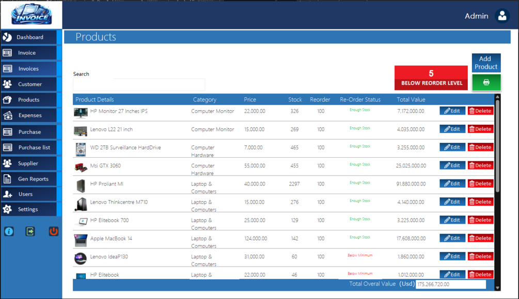The height and width of the screenshot is (299, 519).
Task: Delete the HP Monitor 27 Inches IPS row
Action: point(480,111)
